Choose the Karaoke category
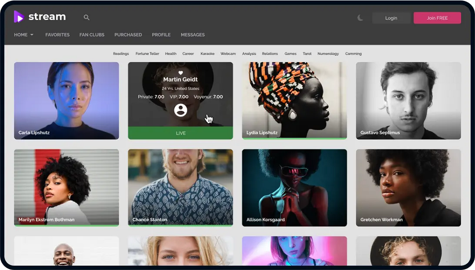The width and height of the screenshot is (475, 270). click(x=207, y=54)
